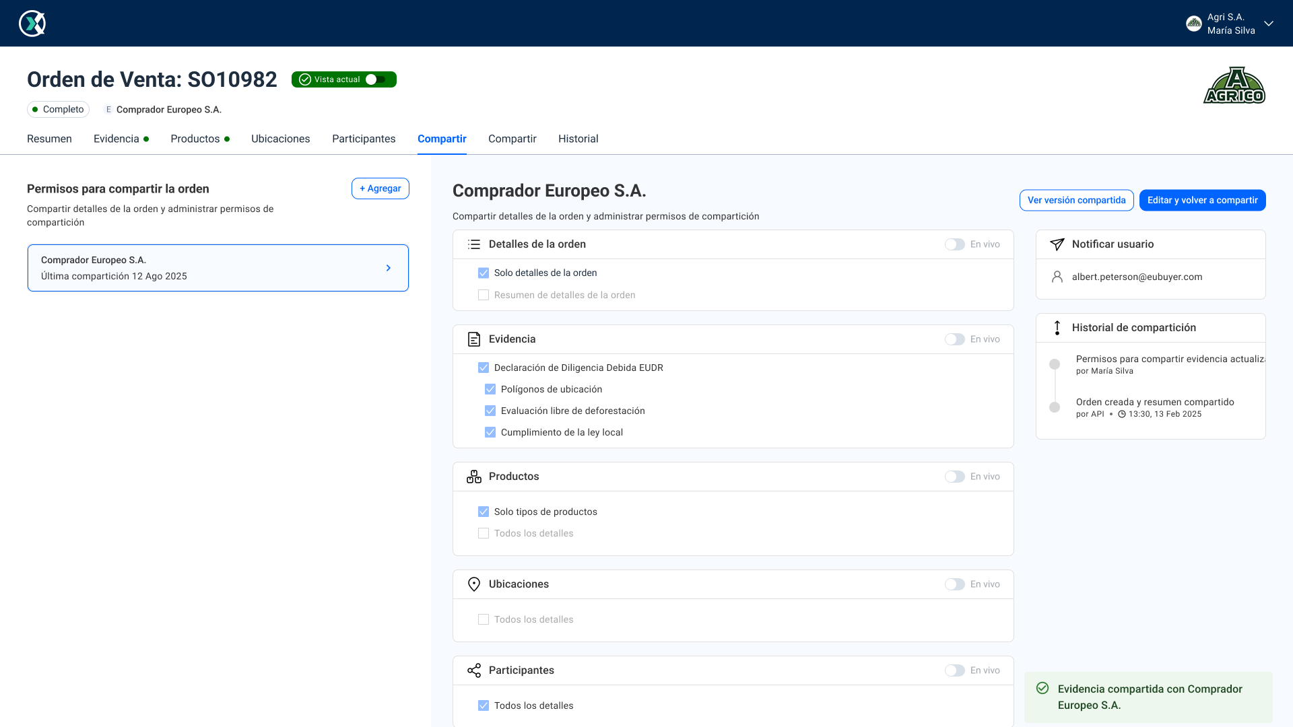This screenshot has height=727, width=1293.
Task: Click the app logo in the top bar
Action: (32, 24)
